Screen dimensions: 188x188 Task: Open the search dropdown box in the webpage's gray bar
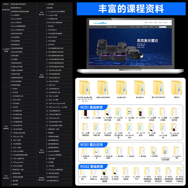tap(163, 27)
